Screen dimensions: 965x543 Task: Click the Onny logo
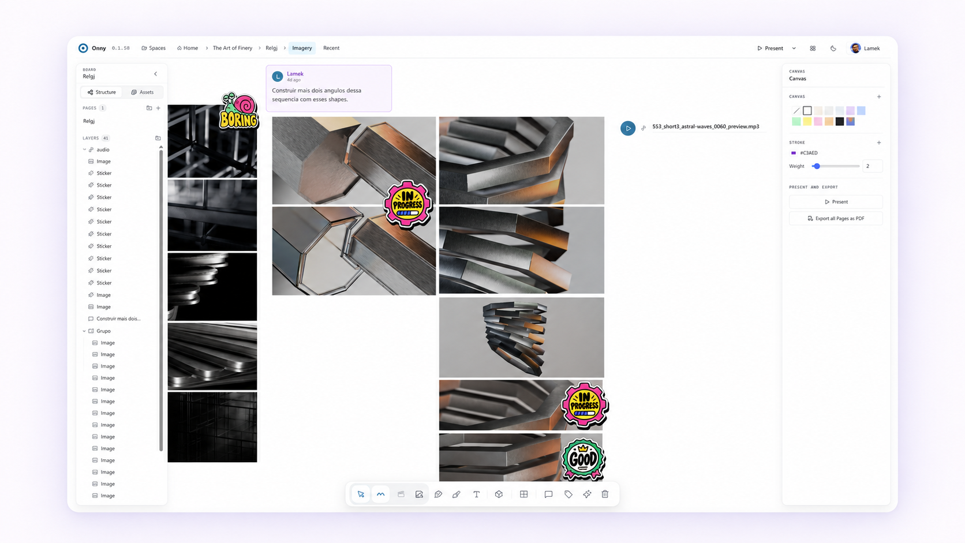83,48
